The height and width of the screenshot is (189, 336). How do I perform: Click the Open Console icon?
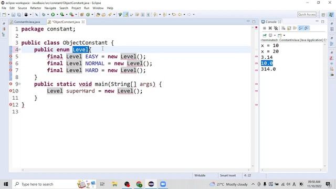click(x=280, y=35)
